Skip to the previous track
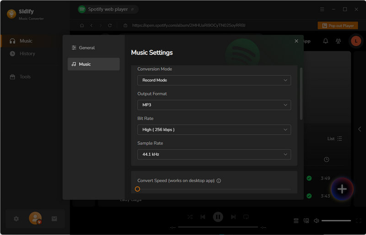This screenshot has height=235, width=366. (x=203, y=217)
